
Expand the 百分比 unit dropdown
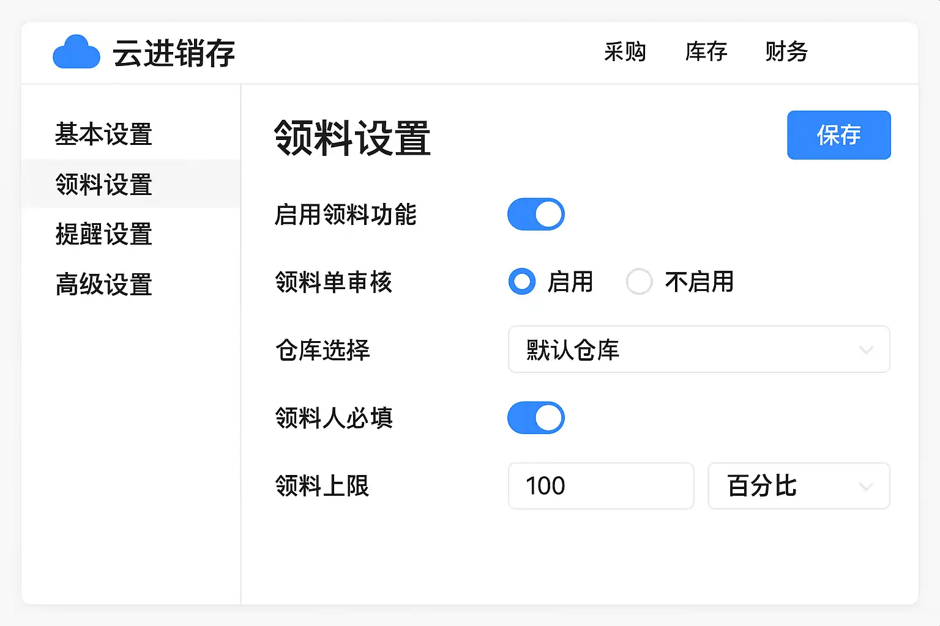pos(798,486)
